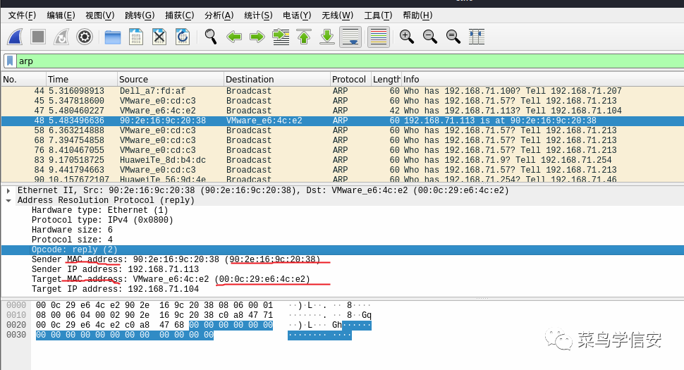Click the display filter bookmark icon
The height and width of the screenshot is (370, 684).
pos(10,61)
